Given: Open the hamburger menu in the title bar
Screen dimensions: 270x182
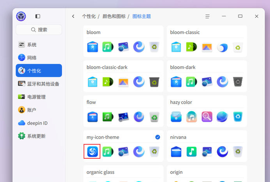Looking at the screenshot, I should click(x=207, y=16).
